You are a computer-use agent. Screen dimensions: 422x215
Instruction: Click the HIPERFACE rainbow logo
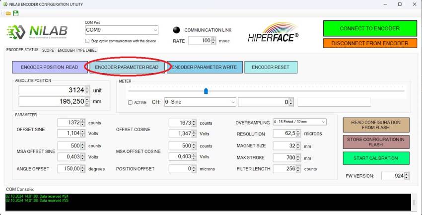pos(274,33)
